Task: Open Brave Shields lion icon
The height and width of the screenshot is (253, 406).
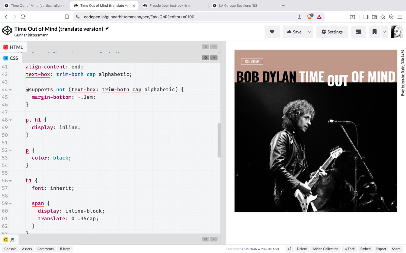Action: [310, 17]
